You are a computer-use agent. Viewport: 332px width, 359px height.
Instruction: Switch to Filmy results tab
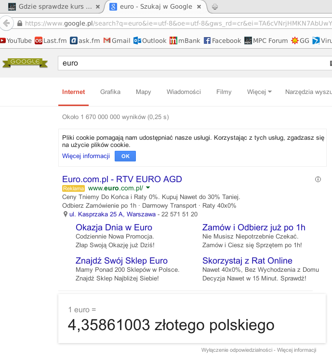pyautogui.click(x=224, y=92)
